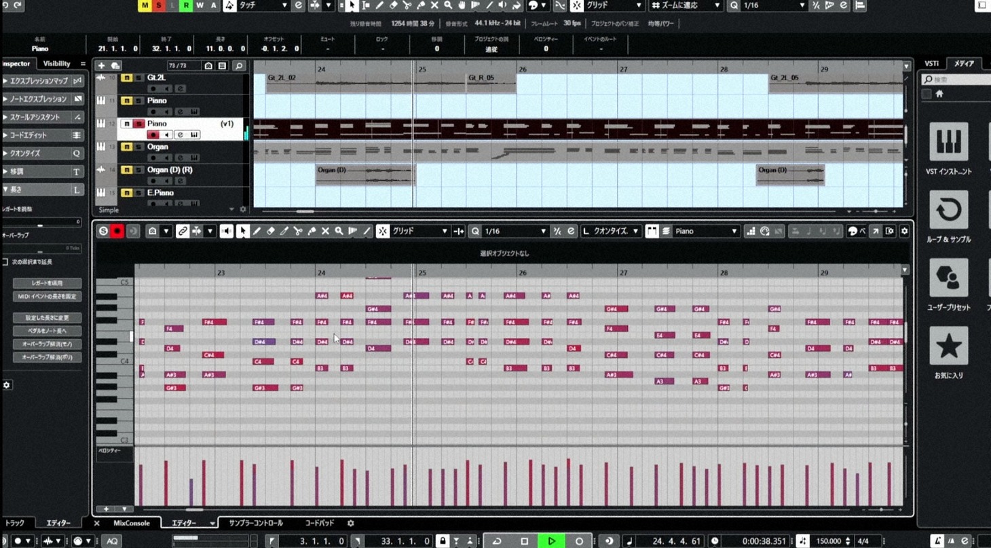Select the Eraser tool in key editor toolbar

coord(270,232)
